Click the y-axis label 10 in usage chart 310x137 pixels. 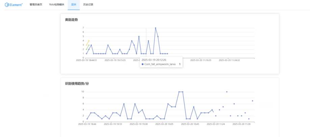coord(83,92)
